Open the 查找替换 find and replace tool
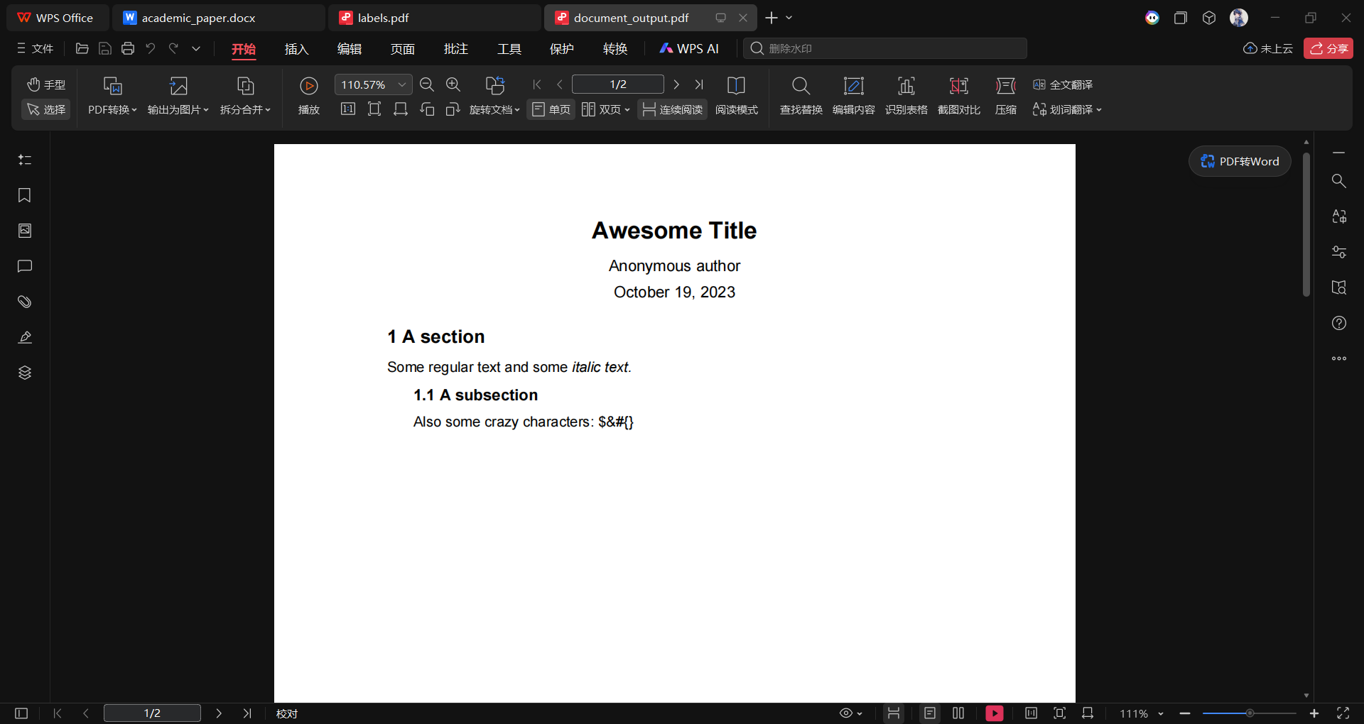1364x724 pixels. point(801,95)
